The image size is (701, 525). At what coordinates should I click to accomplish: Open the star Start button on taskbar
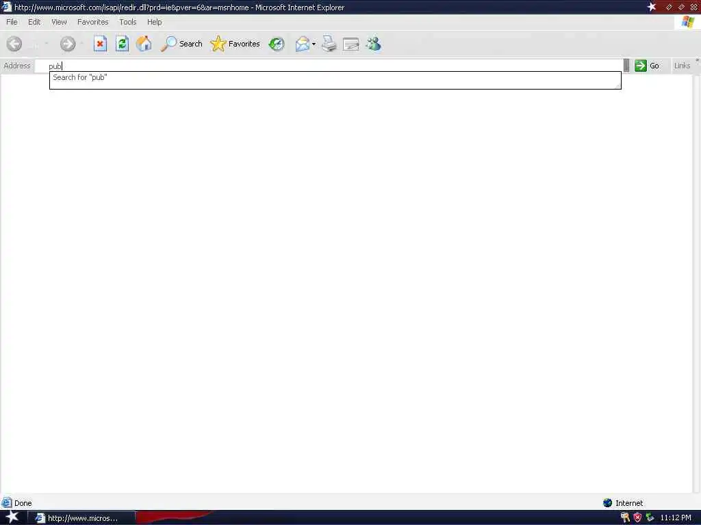(x=12, y=517)
